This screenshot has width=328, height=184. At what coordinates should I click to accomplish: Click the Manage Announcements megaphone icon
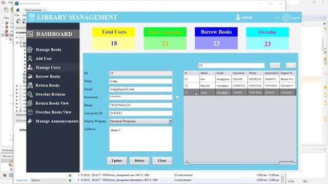(30, 121)
